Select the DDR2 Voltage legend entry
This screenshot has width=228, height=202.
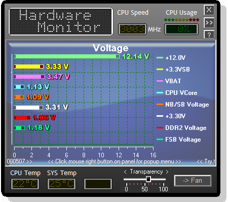pyautogui.click(x=181, y=128)
